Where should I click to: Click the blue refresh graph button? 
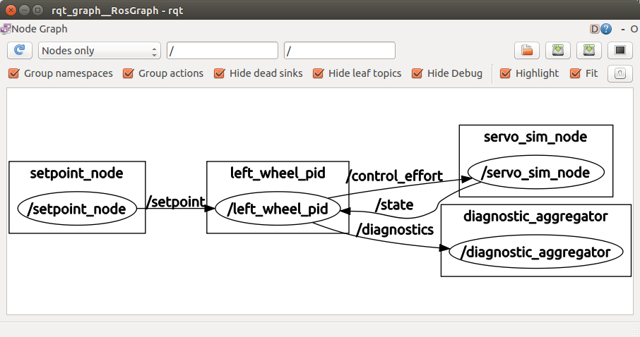tap(20, 51)
